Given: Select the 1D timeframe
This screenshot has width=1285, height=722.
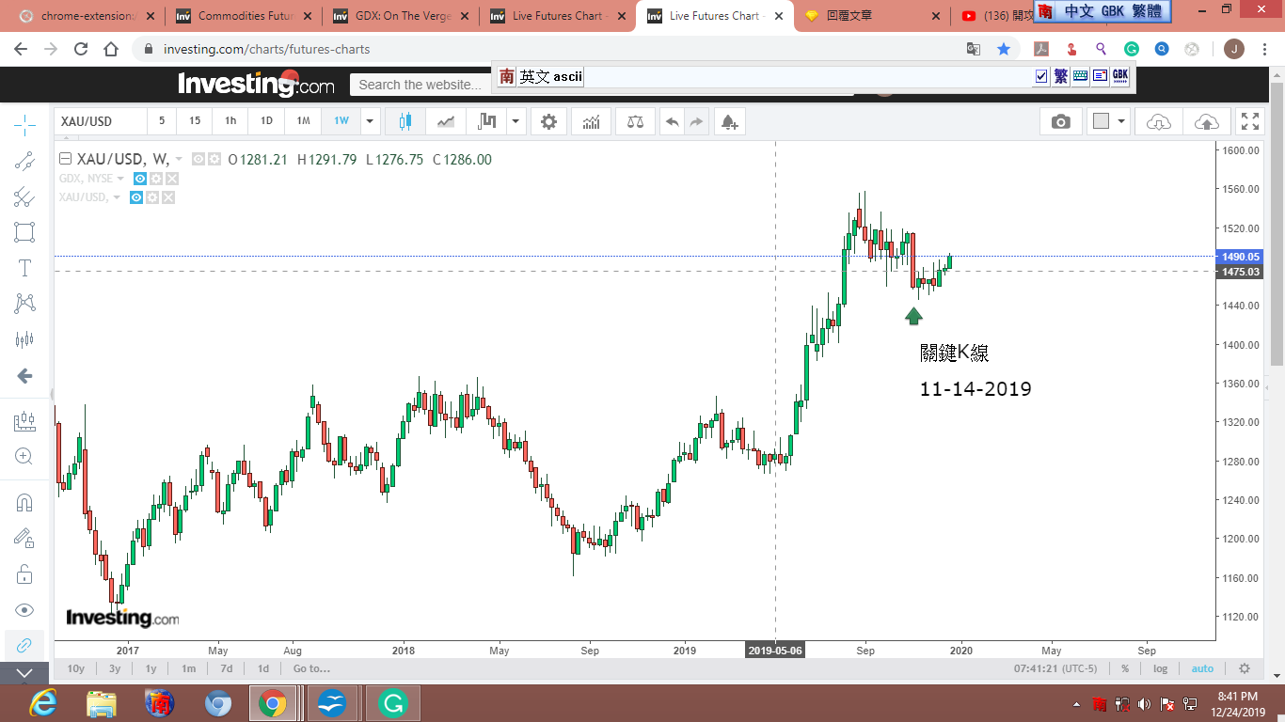Looking at the screenshot, I should click(x=266, y=121).
